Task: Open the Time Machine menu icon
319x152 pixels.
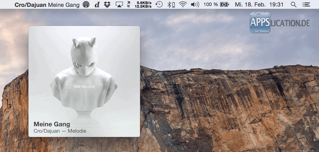Action: 159,5
